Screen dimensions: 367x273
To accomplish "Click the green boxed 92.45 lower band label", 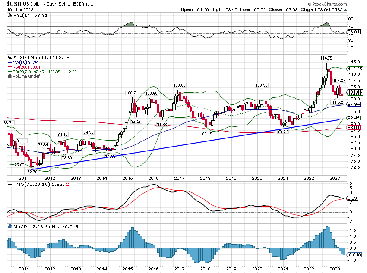I will click(354, 118).
